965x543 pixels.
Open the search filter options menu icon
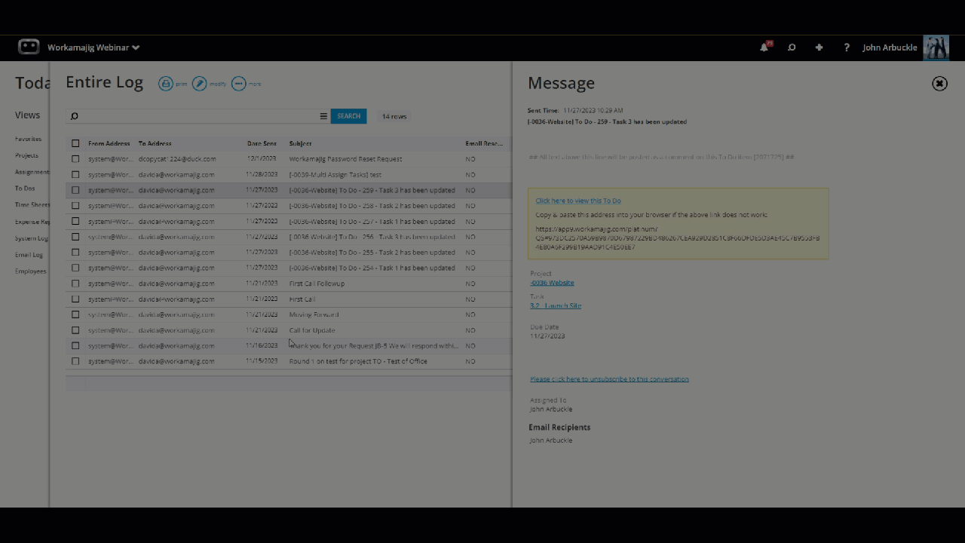pos(323,116)
